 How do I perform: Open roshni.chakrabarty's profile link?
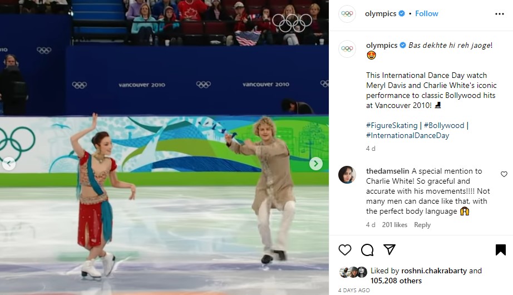pyautogui.click(x=434, y=271)
